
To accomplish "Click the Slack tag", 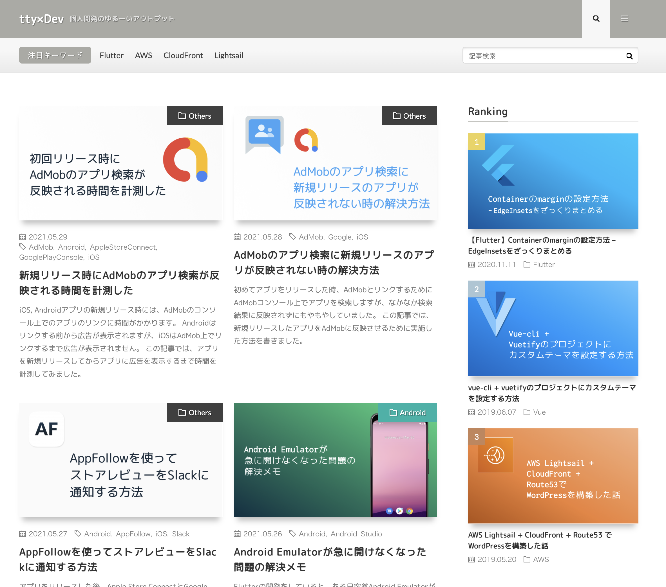I will tap(180, 534).
